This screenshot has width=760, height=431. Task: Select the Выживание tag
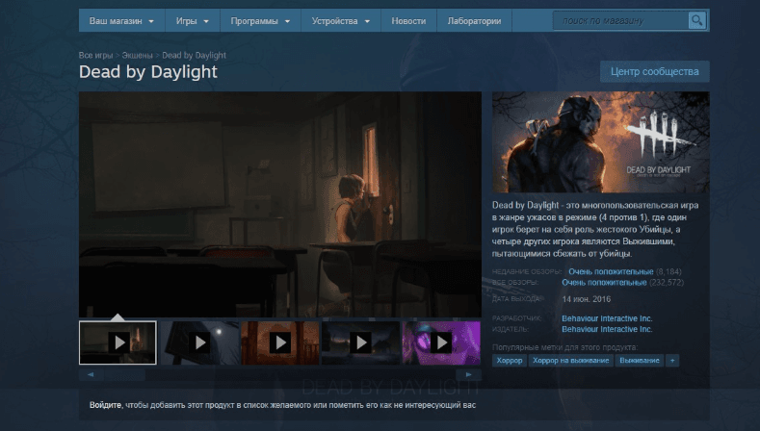[640, 361]
